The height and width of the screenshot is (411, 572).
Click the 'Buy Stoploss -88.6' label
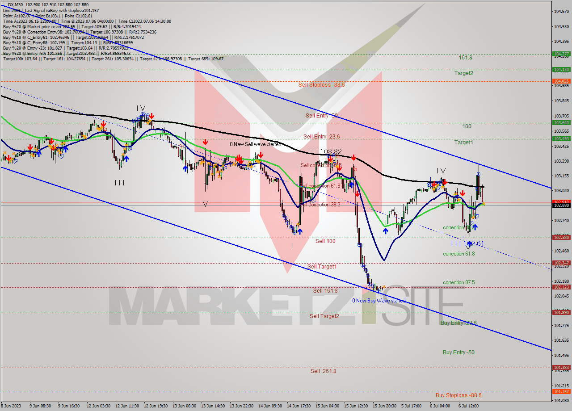click(x=458, y=395)
